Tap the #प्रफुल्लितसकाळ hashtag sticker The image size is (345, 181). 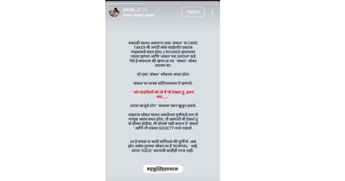[x=163, y=169]
